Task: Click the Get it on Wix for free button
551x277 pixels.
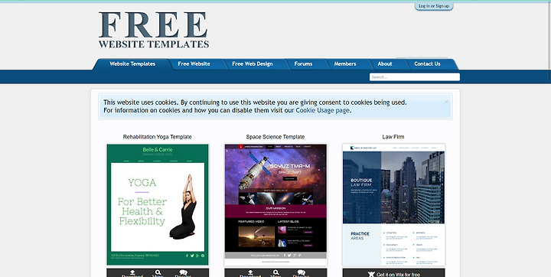Action: [393, 272]
